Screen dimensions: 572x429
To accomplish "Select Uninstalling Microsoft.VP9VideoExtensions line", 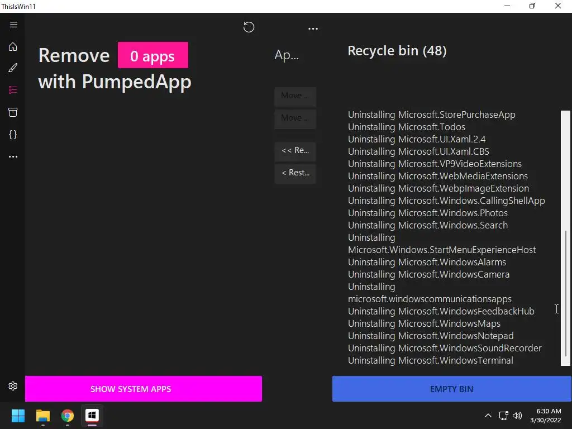I will coord(435,164).
